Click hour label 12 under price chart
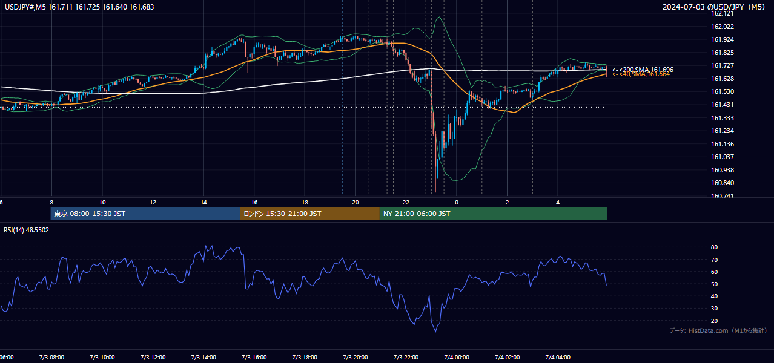 [x=153, y=202]
